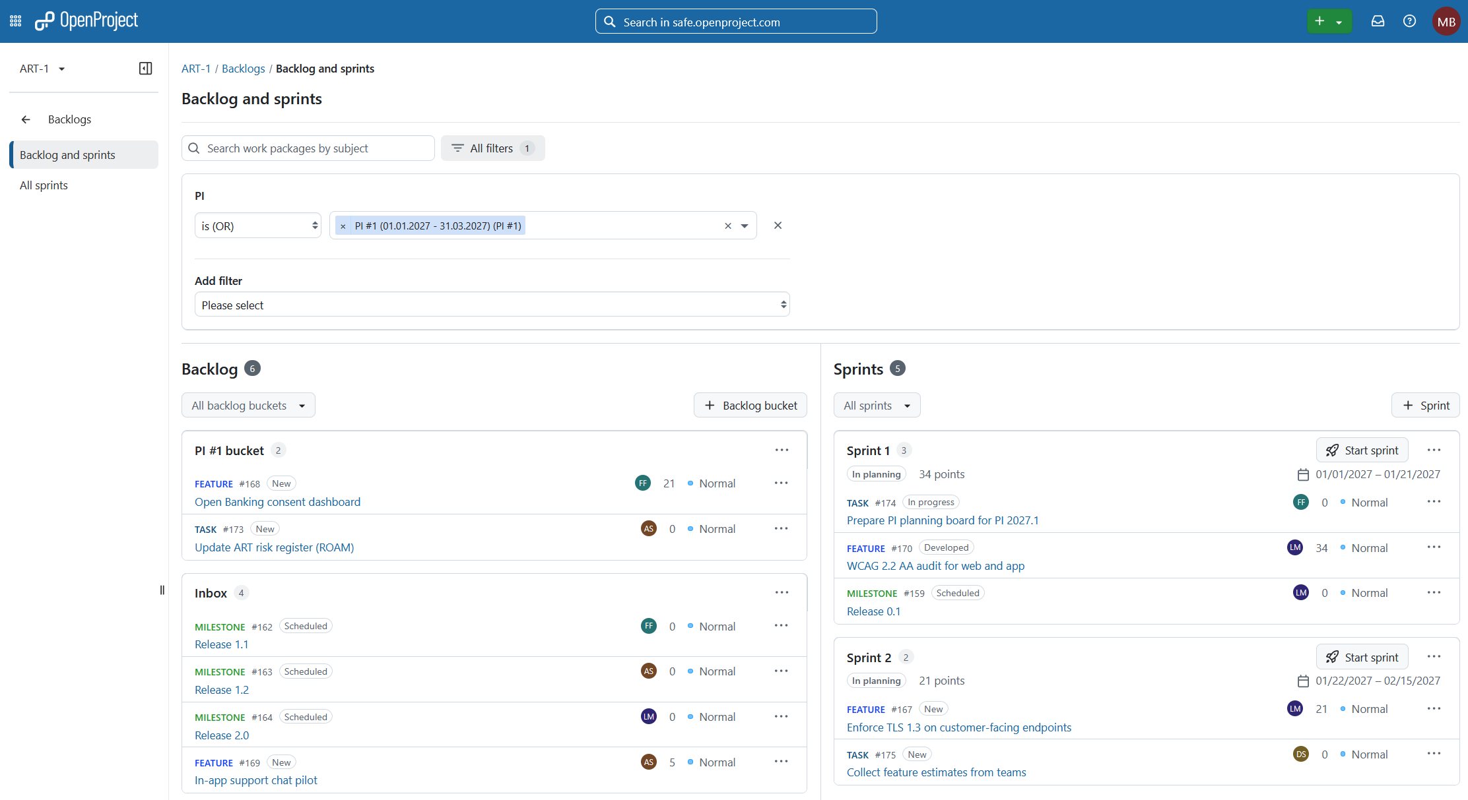Collapse the sidebar using panel toggle icon
Image resolution: width=1468 pixels, height=800 pixels.
click(x=146, y=69)
